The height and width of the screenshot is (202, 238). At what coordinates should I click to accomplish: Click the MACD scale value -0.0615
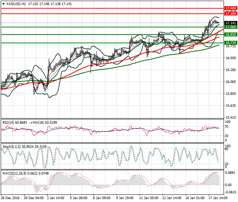[230, 192]
